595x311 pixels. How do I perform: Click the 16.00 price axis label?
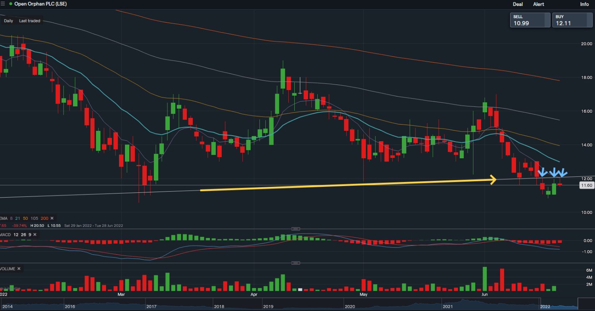tap(586, 111)
